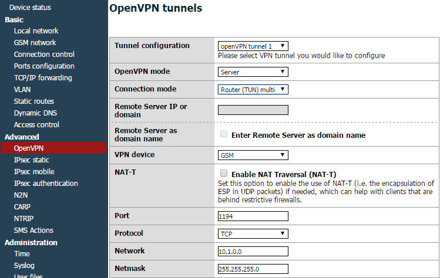The height and width of the screenshot is (278, 440).
Task: Open Syslog page
Action: [x=24, y=266]
